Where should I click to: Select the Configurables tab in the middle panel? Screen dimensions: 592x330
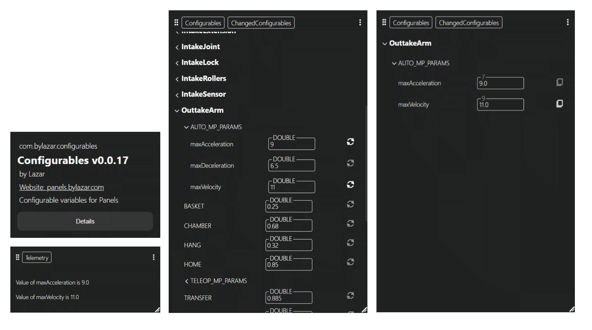tap(203, 23)
